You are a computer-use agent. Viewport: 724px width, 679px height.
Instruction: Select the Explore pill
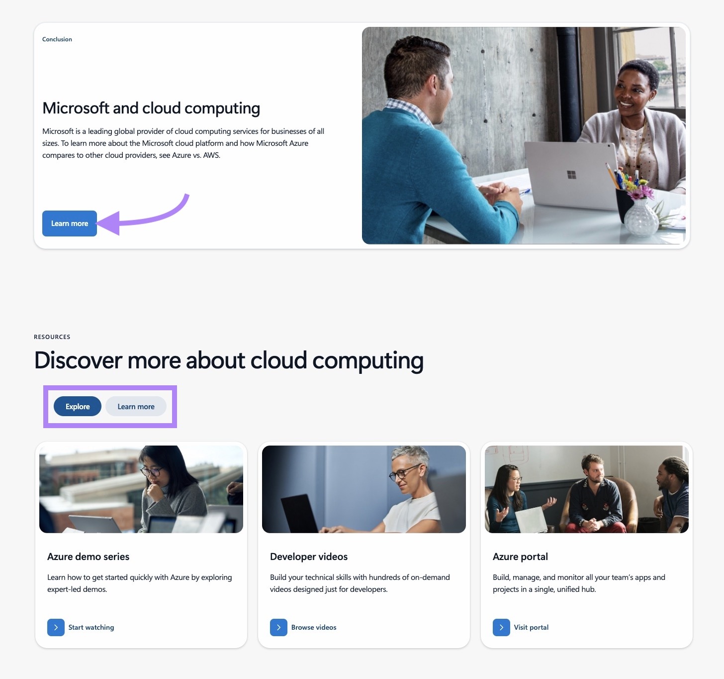tap(77, 406)
